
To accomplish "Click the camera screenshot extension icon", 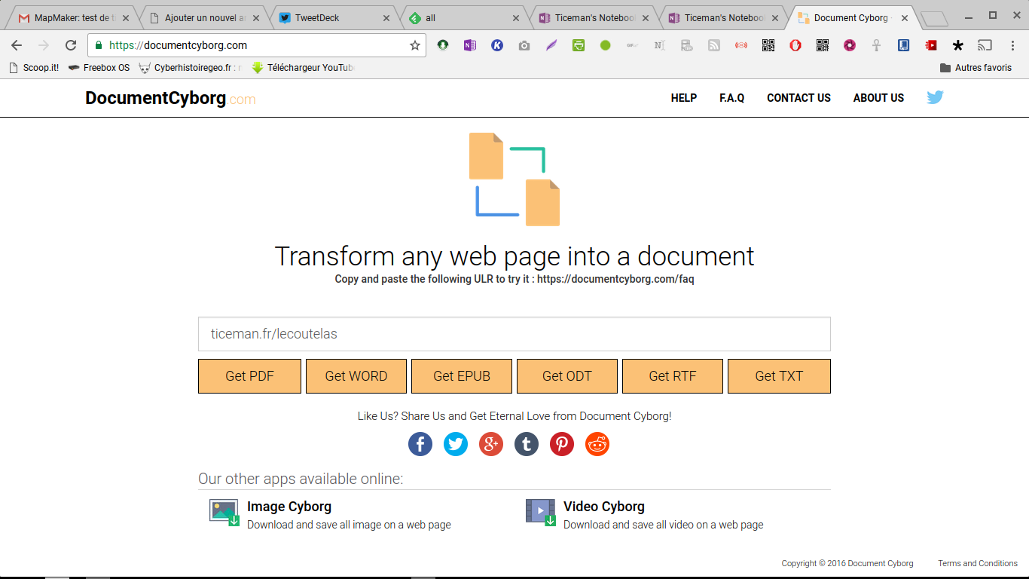I will pos(524,45).
